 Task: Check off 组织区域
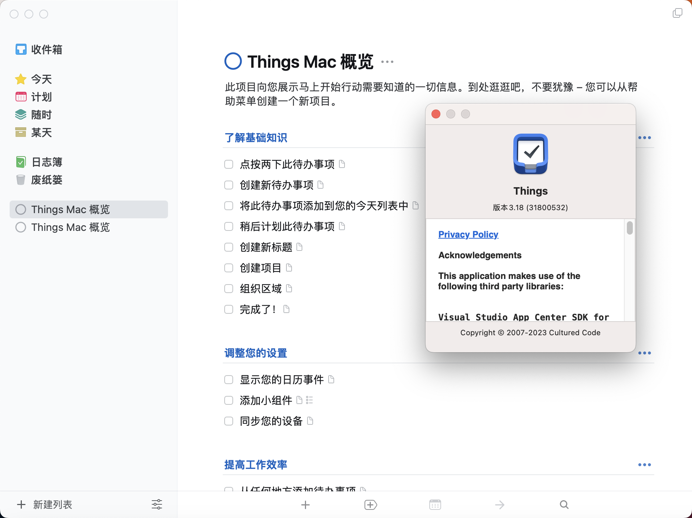click(x=229, y=289)
